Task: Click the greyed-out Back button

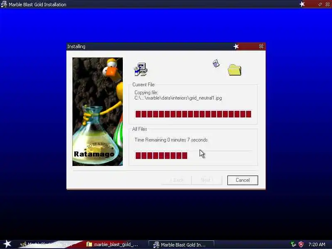Action: pos(176,180)
